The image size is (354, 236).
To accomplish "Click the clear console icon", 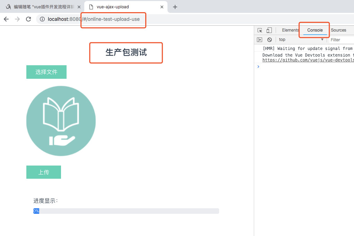I will point(269,39).
